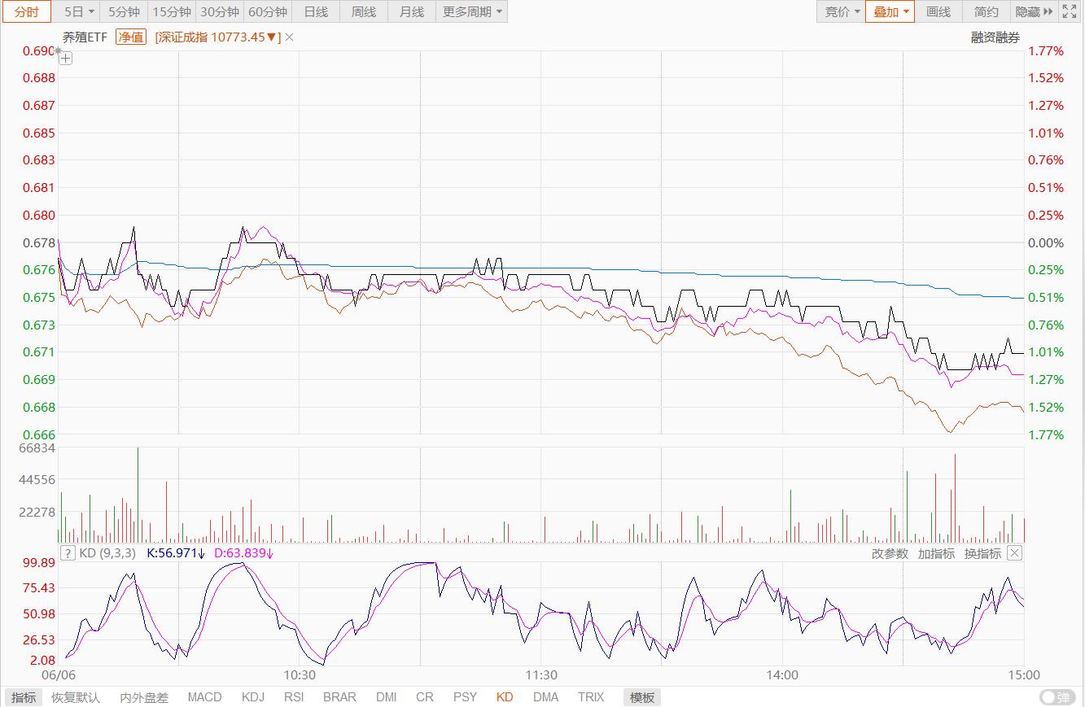The width and height of the screenshot is (1085, 707).
Task: Expand the 5日 period dropdown
Action: [x=79, y=11]
